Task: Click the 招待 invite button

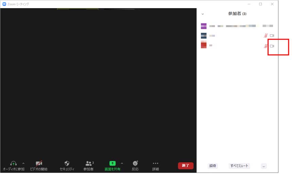Action: point(213,166)
